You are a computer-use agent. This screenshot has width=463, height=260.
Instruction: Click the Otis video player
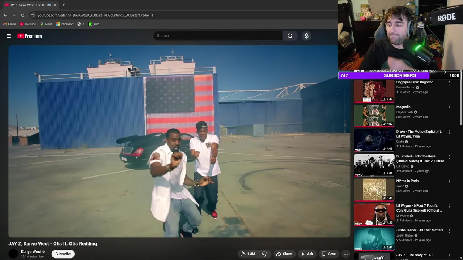point(179,141)
